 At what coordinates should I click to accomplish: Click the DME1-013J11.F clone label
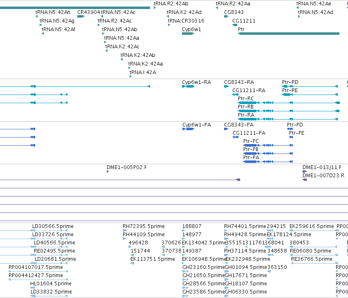(x=322, y=167)
